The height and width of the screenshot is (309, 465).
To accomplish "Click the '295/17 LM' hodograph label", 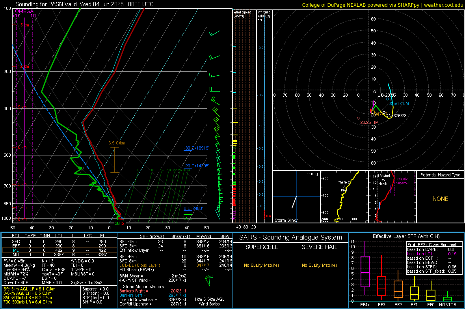I will tap(399, 103).
